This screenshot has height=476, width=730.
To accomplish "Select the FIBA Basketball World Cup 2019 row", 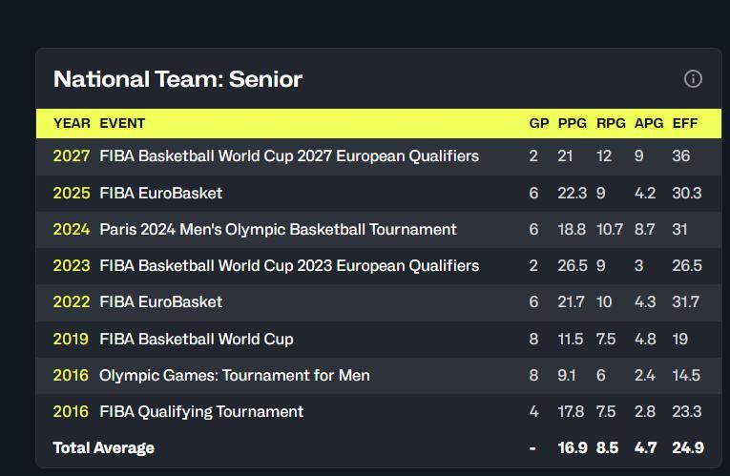I will (379, 339).
